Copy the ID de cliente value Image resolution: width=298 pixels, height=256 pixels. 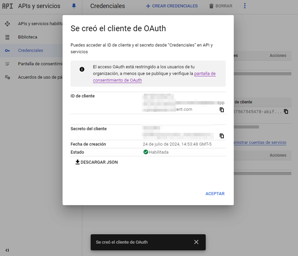[222, 110]
